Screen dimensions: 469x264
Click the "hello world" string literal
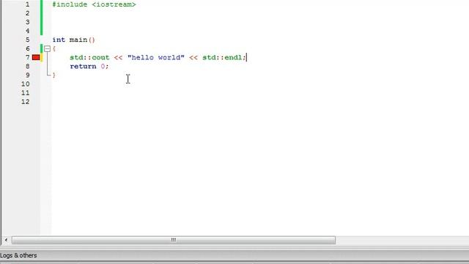tap(156, 57)
